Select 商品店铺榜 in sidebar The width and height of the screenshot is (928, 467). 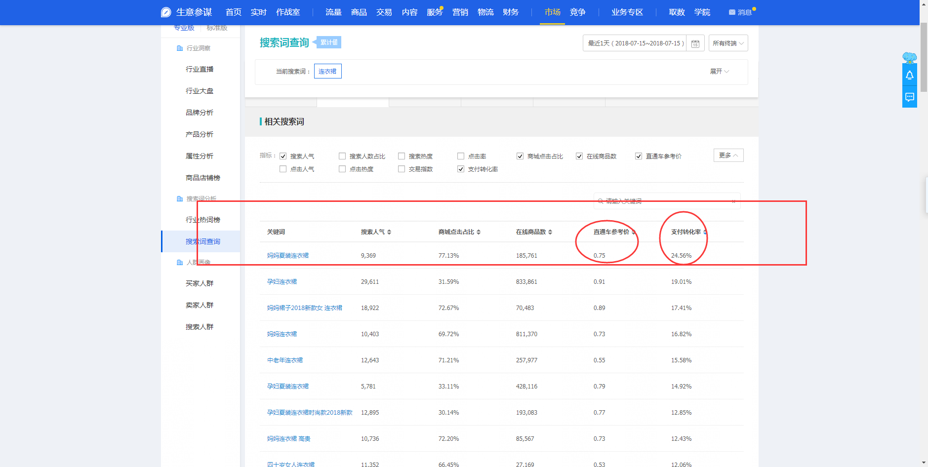[x=203, y=178]
